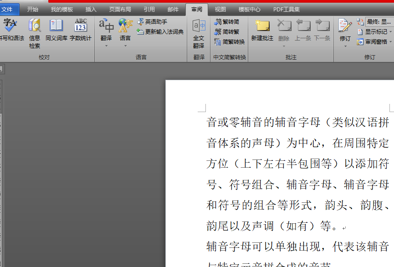This screenshot has width=394, height=267.
Task: Open 信息检索 research tool
Action: tap(35, 33)
